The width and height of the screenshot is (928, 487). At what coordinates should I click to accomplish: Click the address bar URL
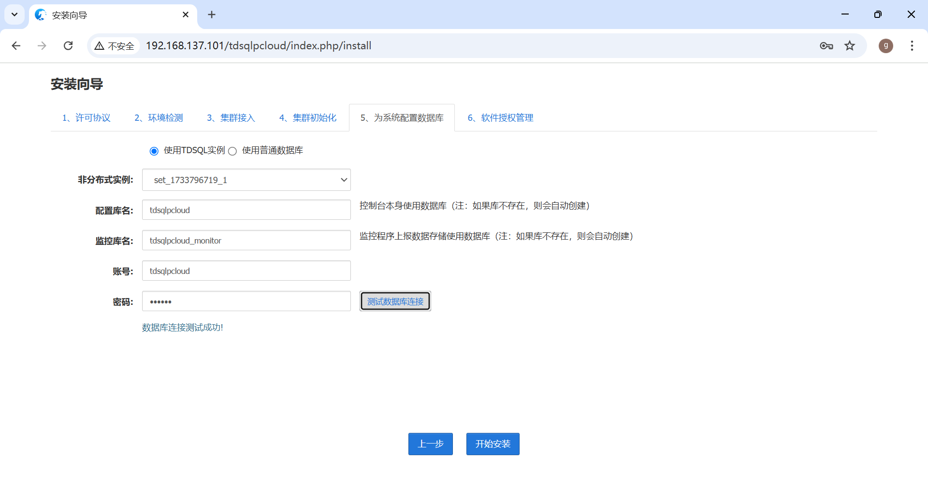[259, 46]
